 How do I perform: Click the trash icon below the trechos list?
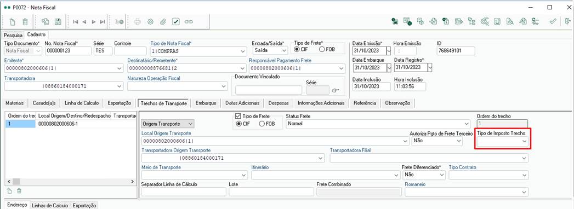coord(19,191)
